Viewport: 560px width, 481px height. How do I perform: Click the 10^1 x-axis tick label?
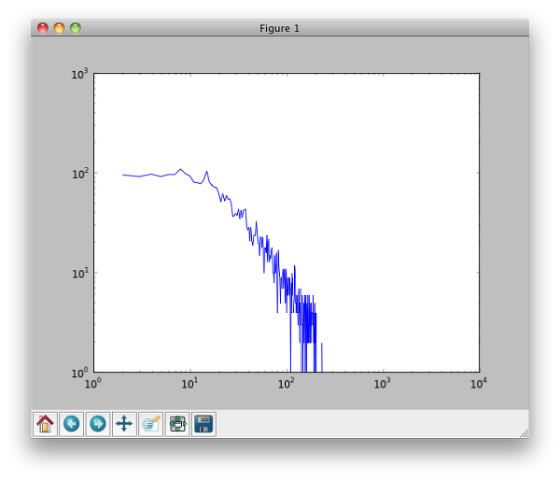coord(190,384)
